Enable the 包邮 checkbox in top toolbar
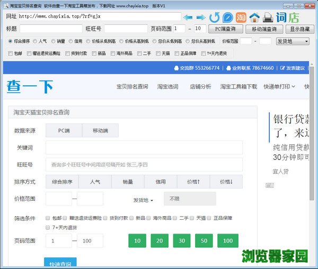 tap(11, 53)
